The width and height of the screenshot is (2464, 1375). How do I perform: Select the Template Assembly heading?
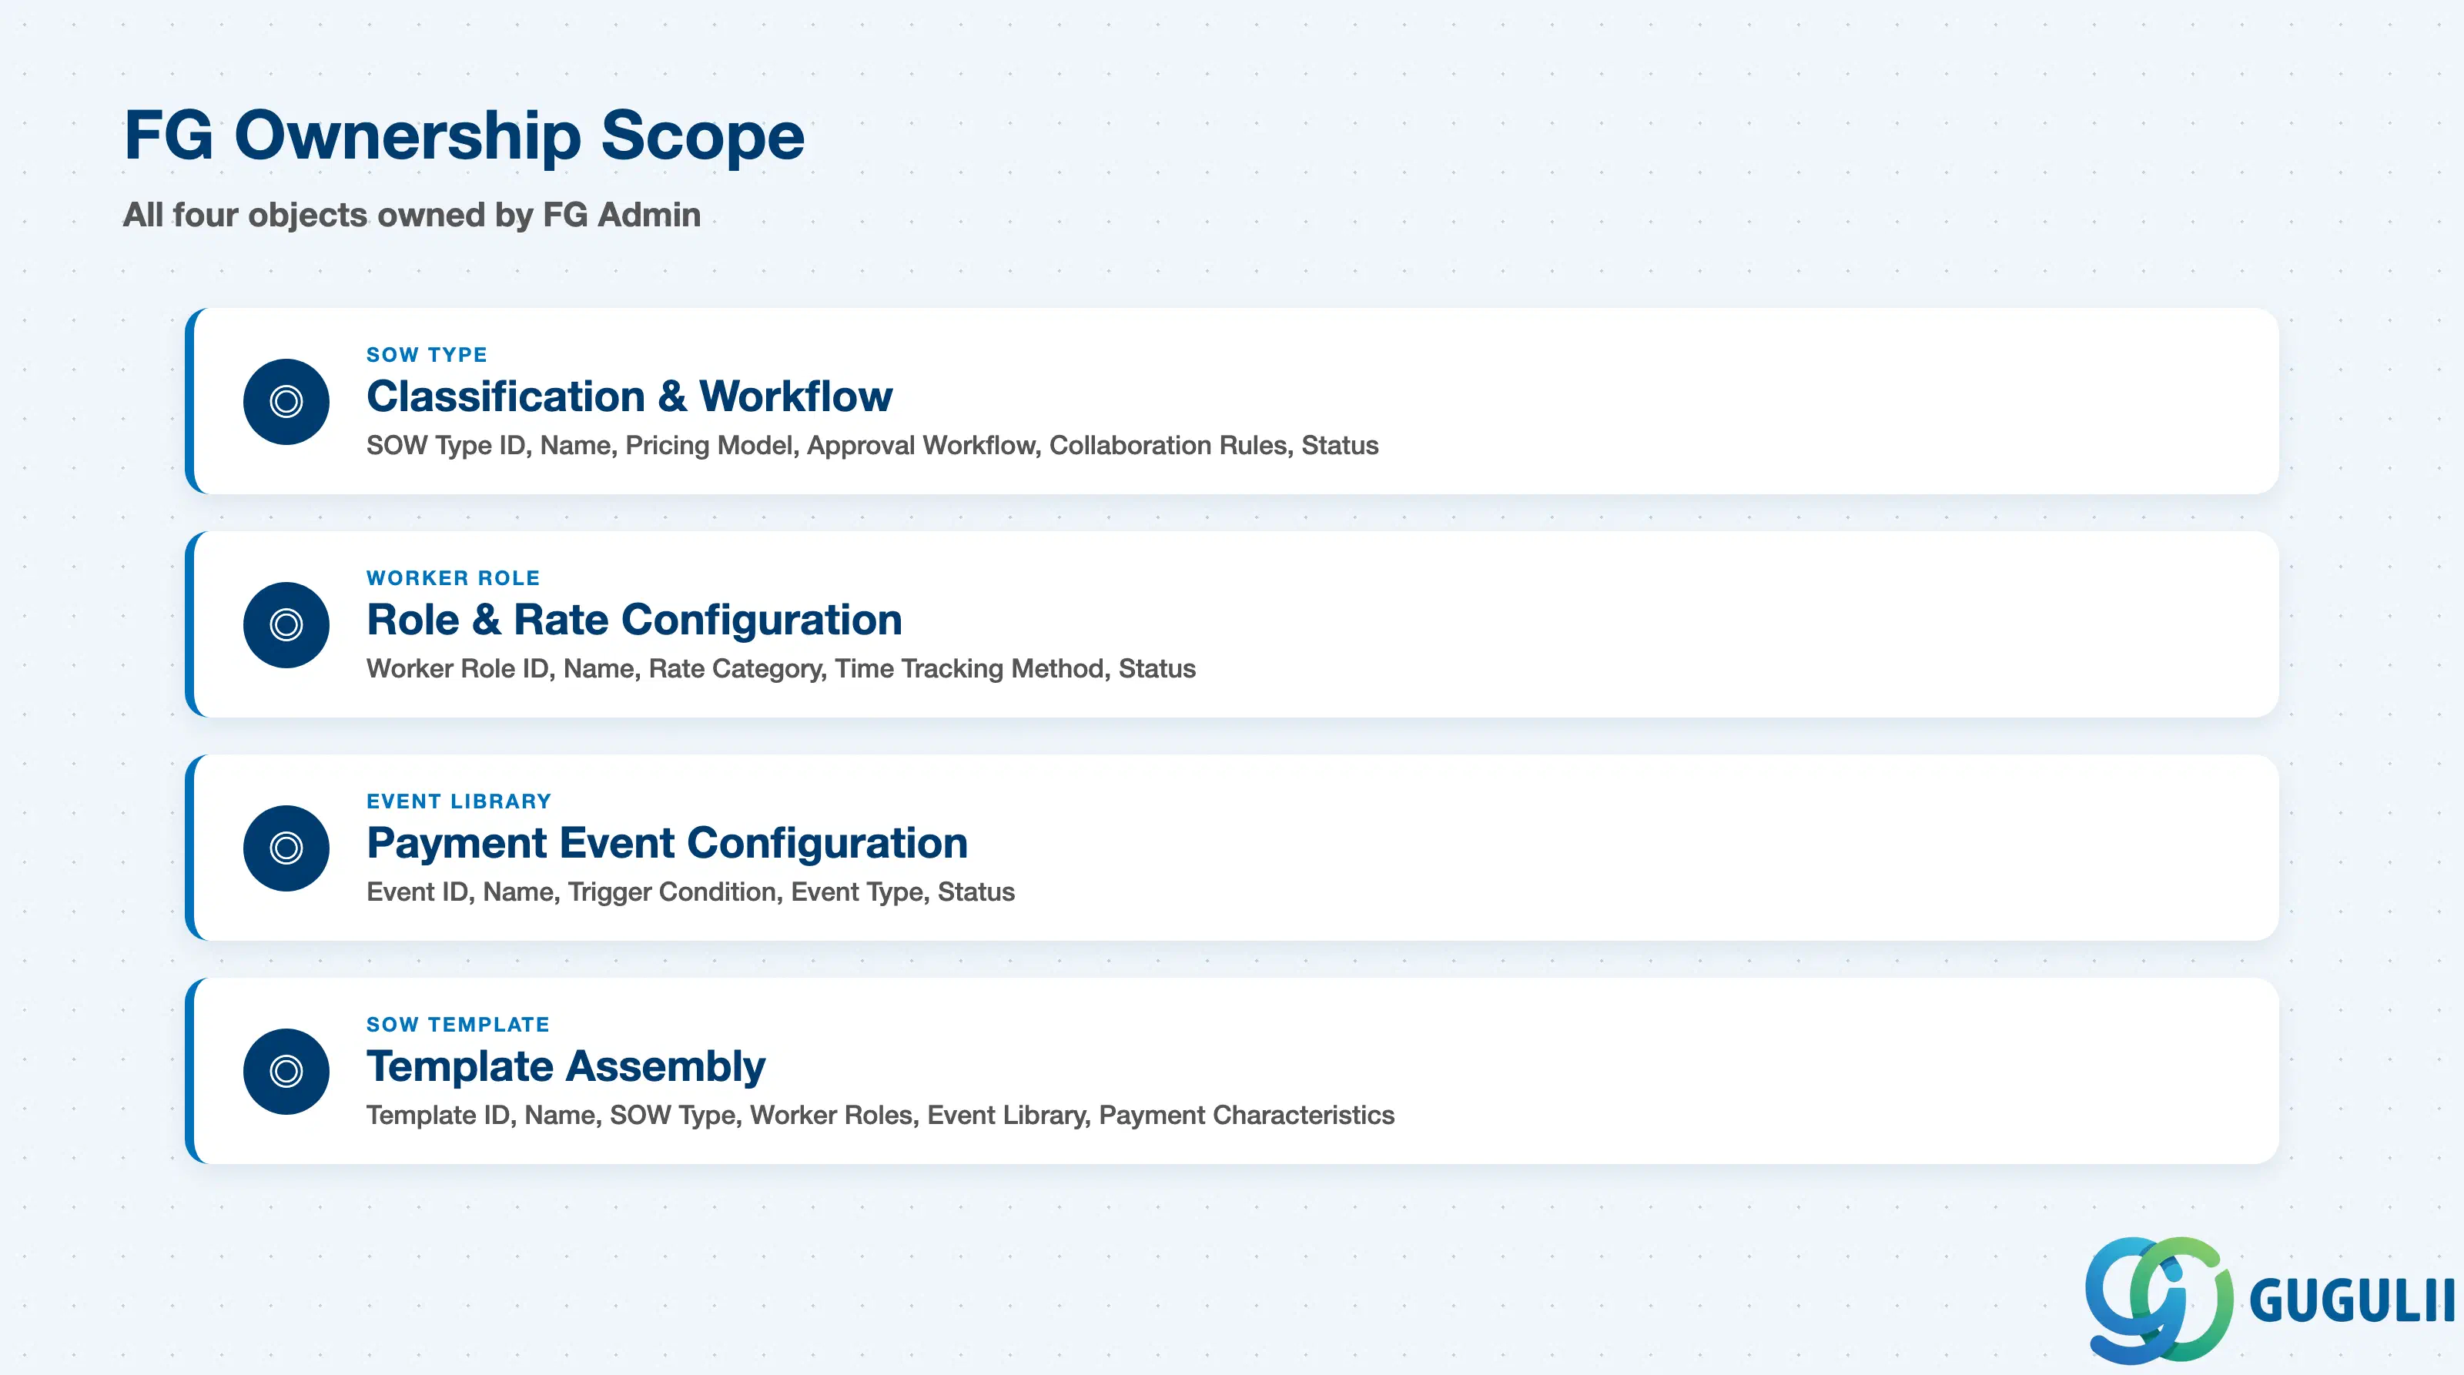(565, 1067)
